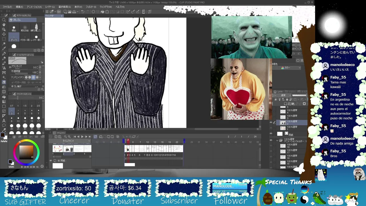
Task: Click the Undo arrow in command bar
Action: point(82,12)
